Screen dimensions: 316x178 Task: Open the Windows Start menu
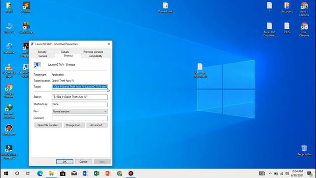pyautogui.click(x=6, y=174)
